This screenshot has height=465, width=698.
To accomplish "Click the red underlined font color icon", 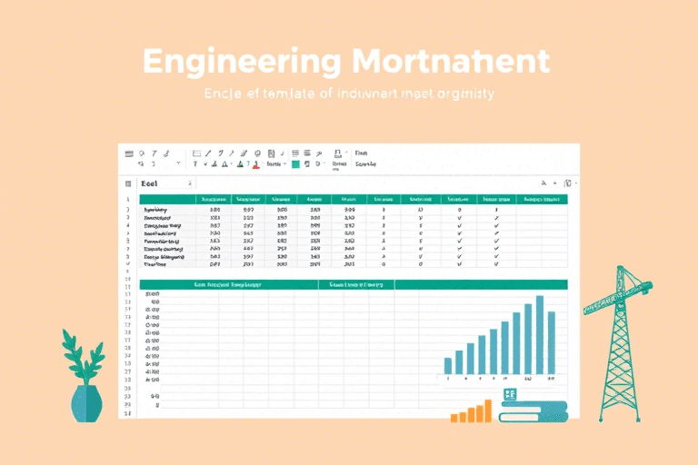I will pos(256,164).
